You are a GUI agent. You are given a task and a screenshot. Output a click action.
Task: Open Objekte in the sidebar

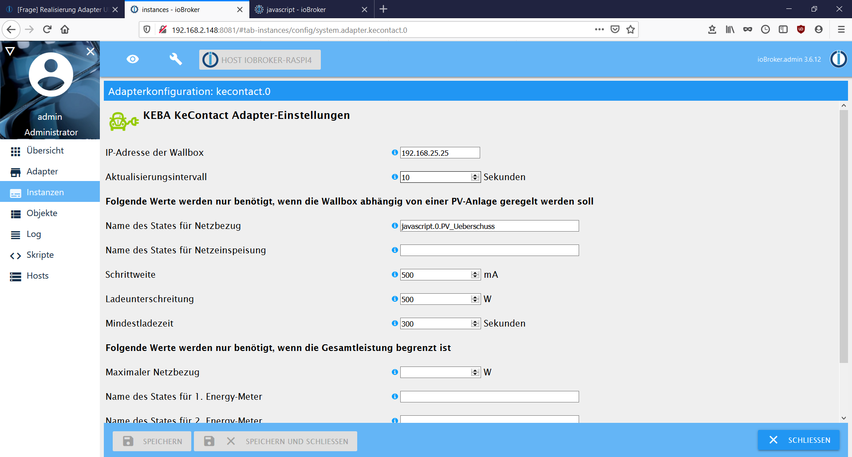click(50, 213)
